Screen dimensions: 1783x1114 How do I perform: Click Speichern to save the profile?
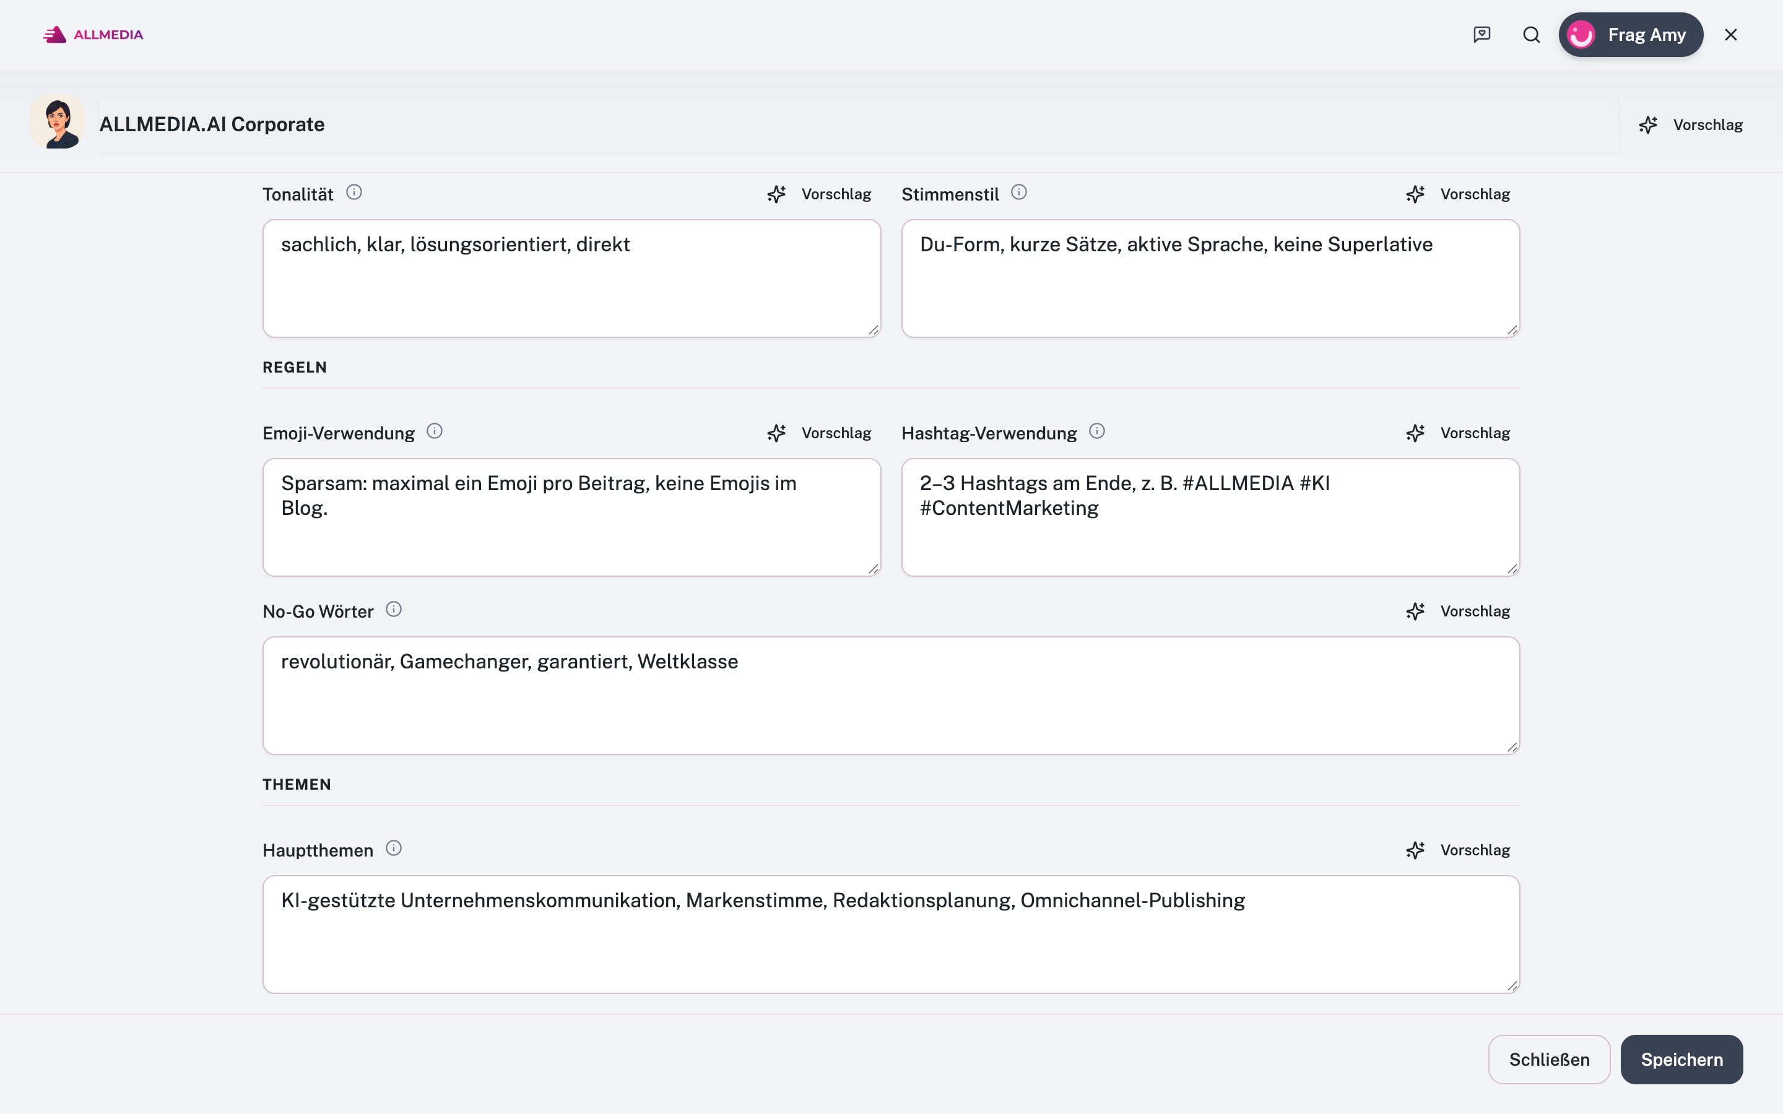point(1681,1060)
